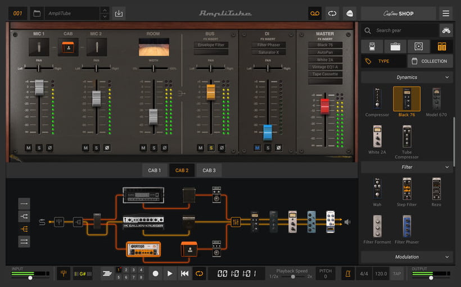Open the Live mode icon
The image size is (461, 287).
coord(349,13)
